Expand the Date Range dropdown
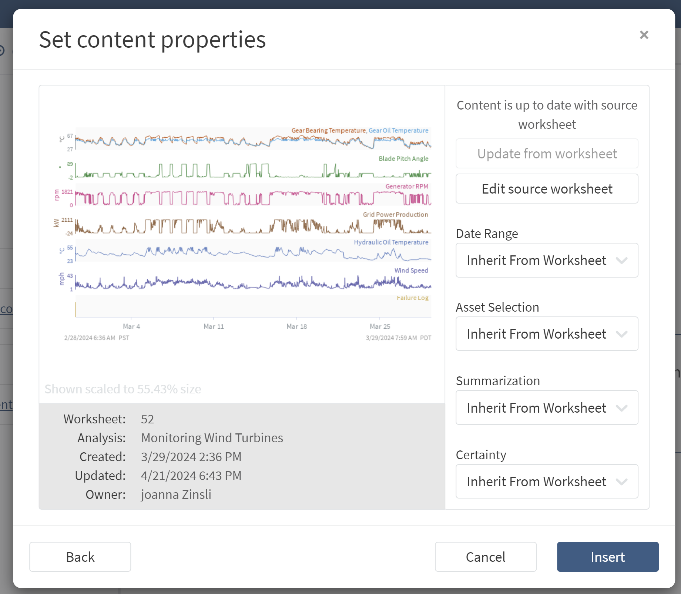This screenshot has height=594, width=681. tap(547, 260)
